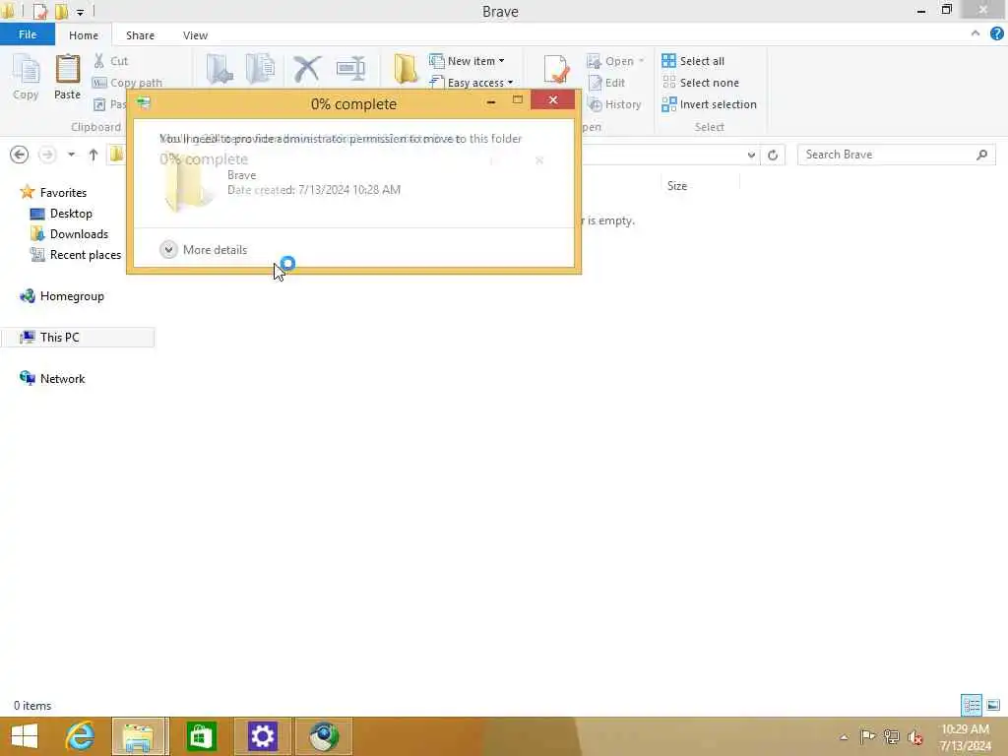Click the Copy to folder icon
Image resolution: width=1008 pixels, height=756 pixels.
(260, 69)
